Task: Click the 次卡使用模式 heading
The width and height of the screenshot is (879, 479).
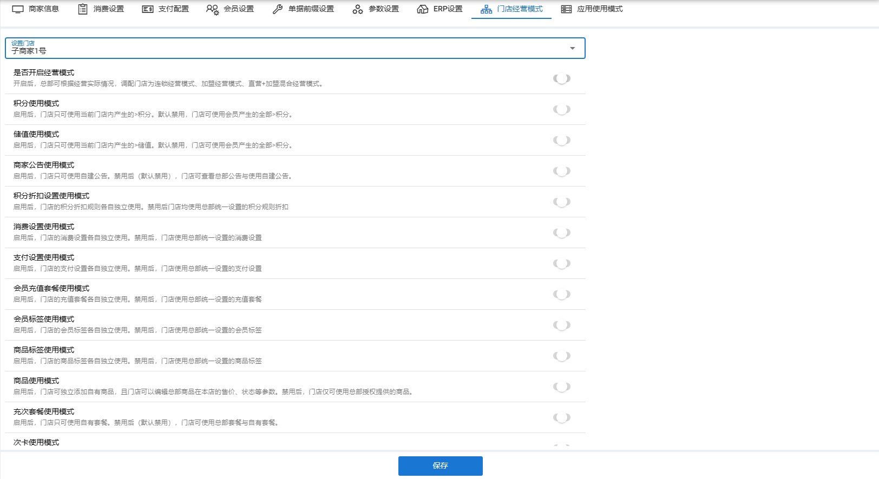Action: coord(36,442)
